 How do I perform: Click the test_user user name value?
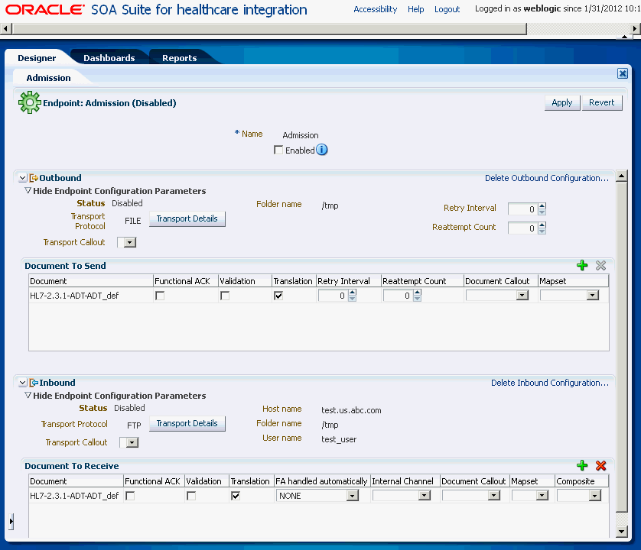coord(339,439)
